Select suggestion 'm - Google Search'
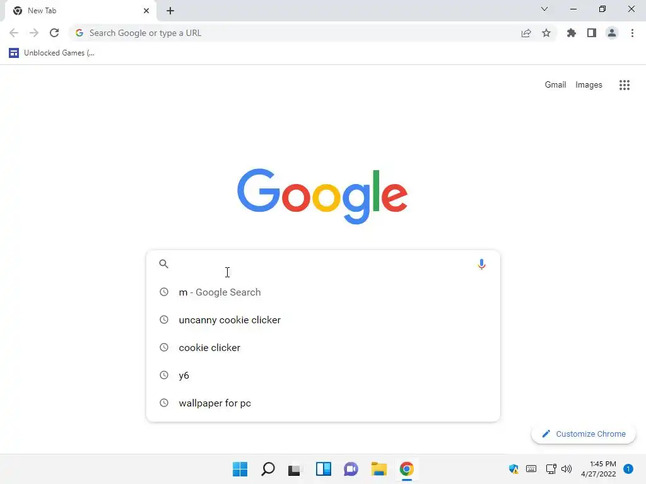646x484 pixels. 323,292
